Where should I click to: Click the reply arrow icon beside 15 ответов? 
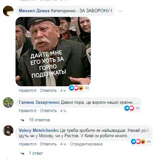[23, 120]
